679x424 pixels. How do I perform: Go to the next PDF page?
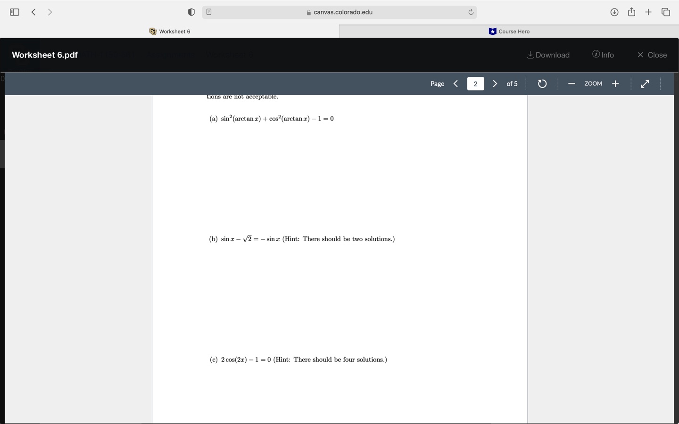(x=495, y=83)
